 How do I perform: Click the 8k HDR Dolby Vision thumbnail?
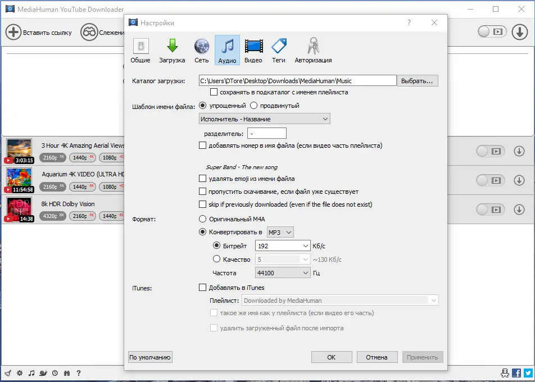19,210
